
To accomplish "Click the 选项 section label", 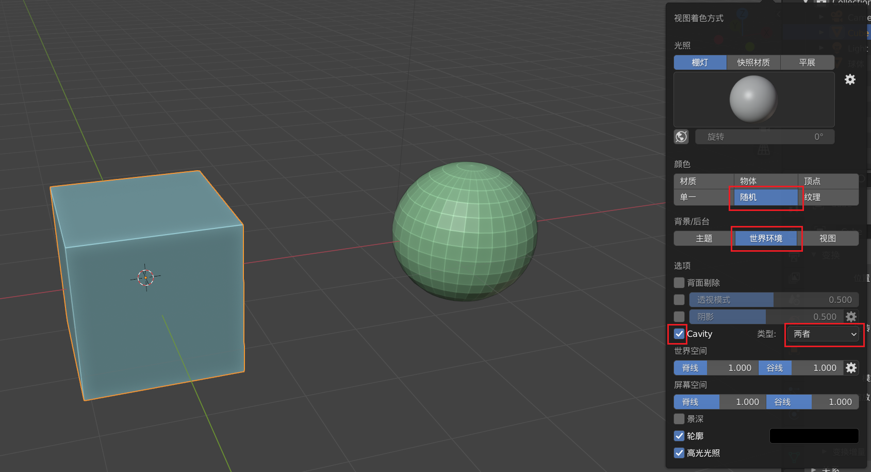I will (682, 266).
